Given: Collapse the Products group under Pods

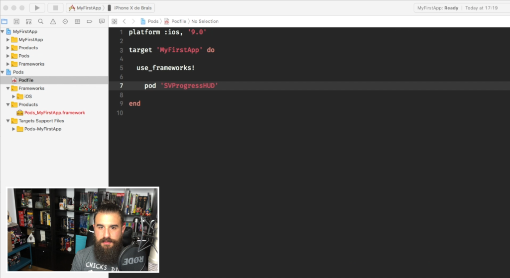Looking at the screenshot, I should point(8,104).
